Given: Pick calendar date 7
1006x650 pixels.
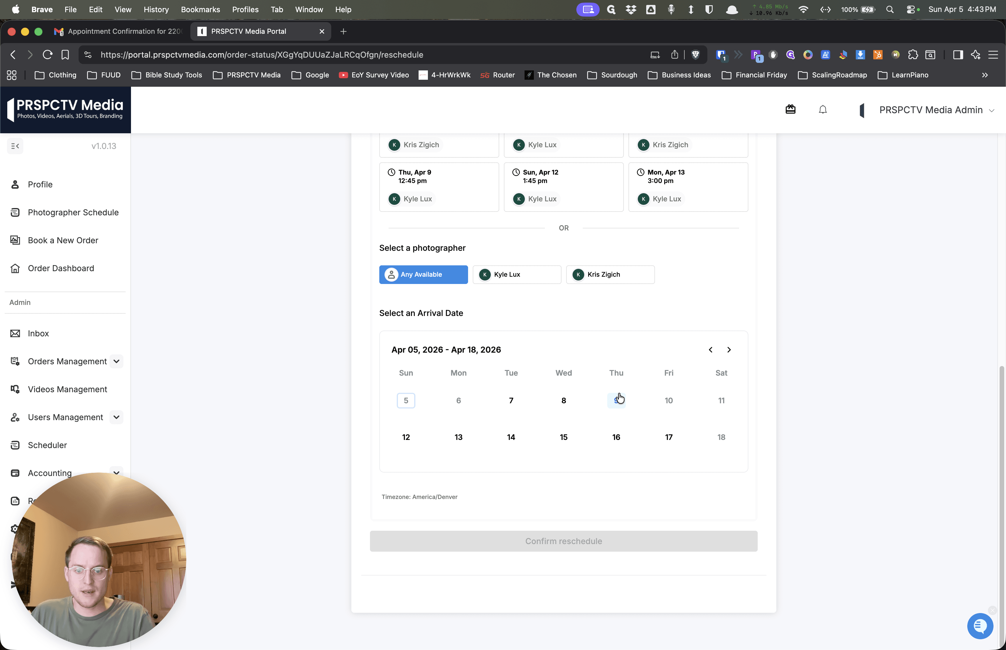Looking at the screenshot, I should point(511,401).
